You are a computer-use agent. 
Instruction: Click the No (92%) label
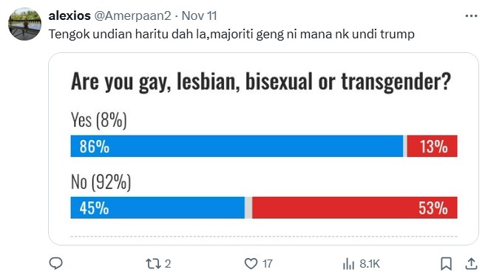tap(101, 182)
